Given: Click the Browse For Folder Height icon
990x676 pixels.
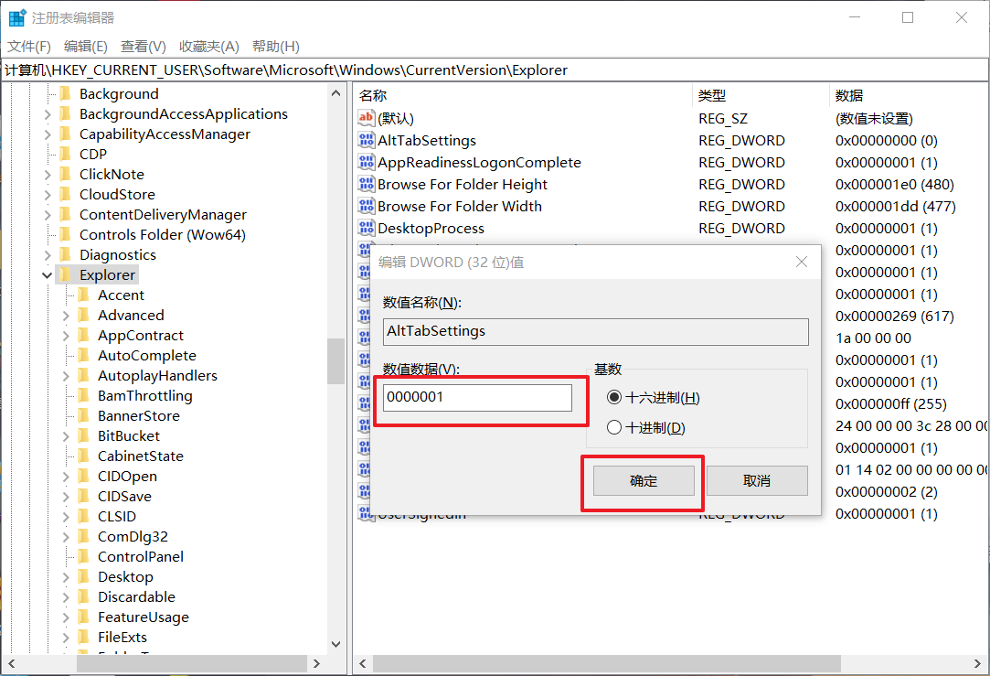Looking at the screenshot, I should click(366, 184).
